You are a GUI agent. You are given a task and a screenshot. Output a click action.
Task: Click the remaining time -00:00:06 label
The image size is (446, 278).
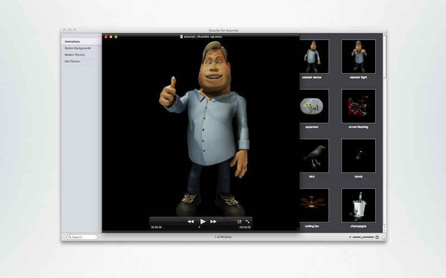point(245,227)
